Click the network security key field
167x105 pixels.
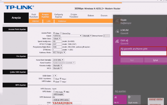pyautogui.click(x=144, y=53)
